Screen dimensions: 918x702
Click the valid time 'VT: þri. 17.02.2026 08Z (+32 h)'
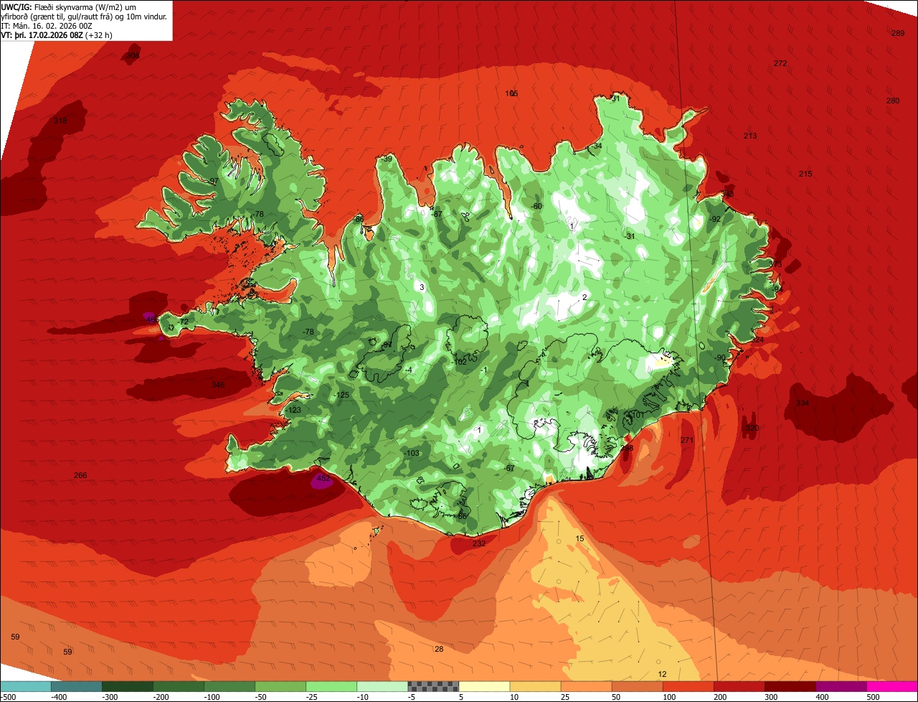click(x=57, y=34)
